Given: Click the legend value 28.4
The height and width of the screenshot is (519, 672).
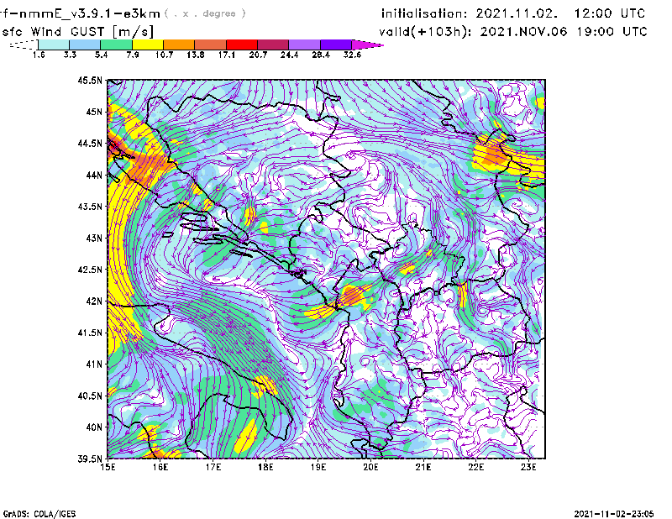Looking at the screenshot, I should point(321,55).
